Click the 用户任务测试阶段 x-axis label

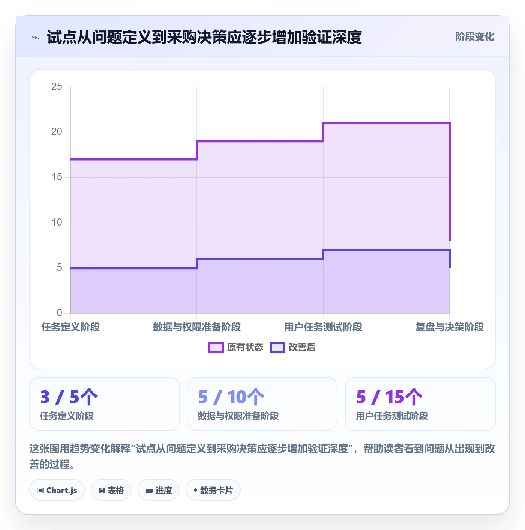tap(323, 327)
